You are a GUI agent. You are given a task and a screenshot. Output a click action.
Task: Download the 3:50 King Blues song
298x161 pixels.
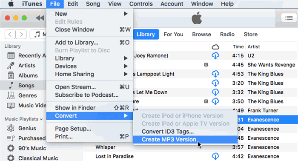click(215, 101)
